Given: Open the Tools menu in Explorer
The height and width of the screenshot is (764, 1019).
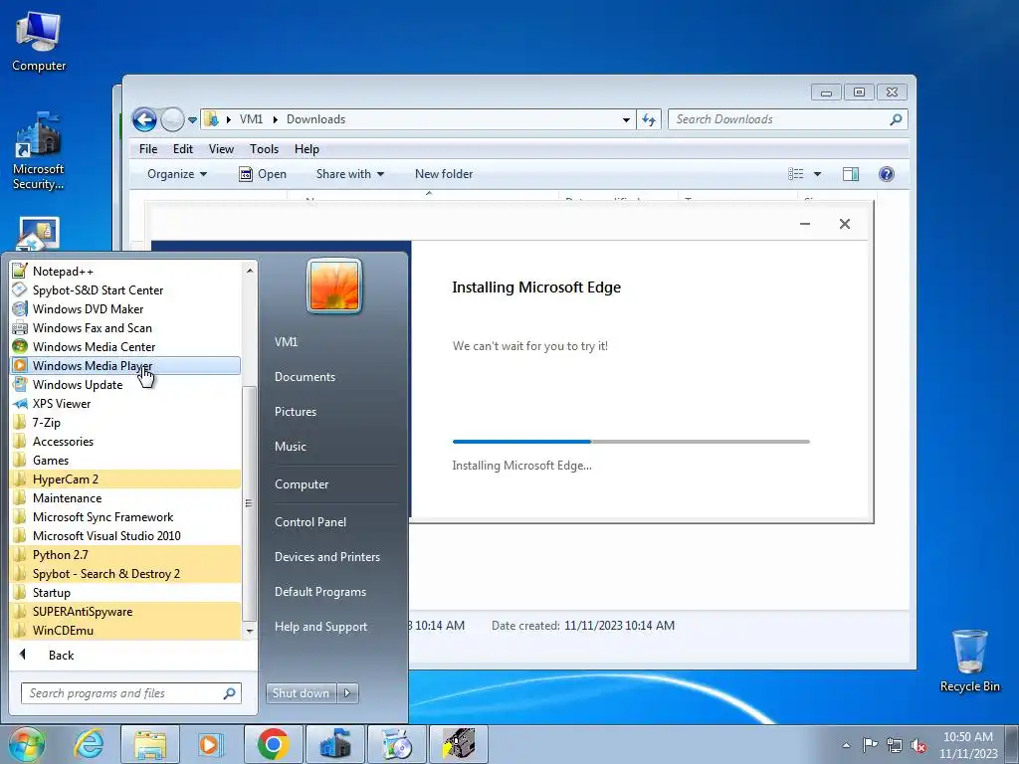Looking at the screenshot, I should click(264, 149).
